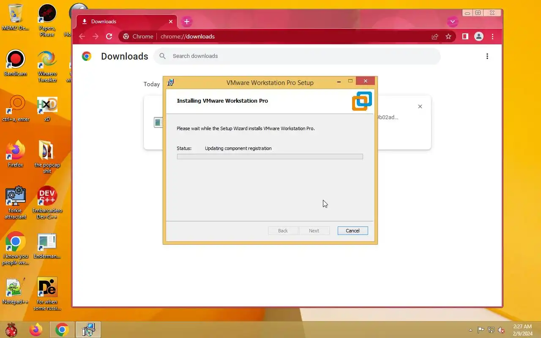This screenshot has width=541, height=338.
Task: Click the 'Today' label on Downloads page
Action: [152, 84]
